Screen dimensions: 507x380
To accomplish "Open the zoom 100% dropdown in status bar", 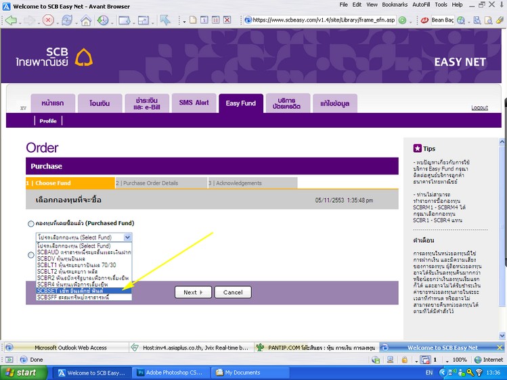I will [x=447, y=360].
